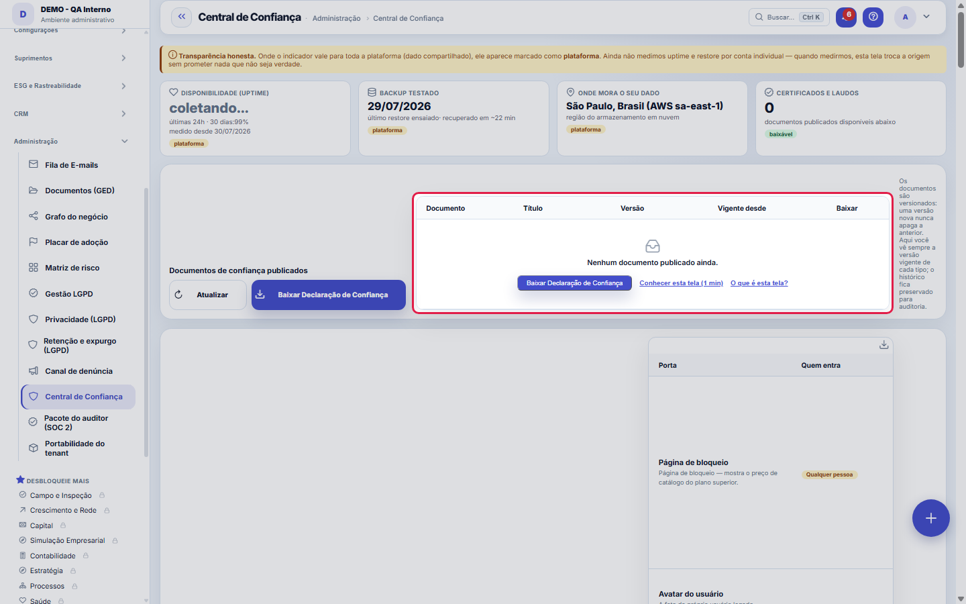Click the user avatar labeled A

[905, 17]
